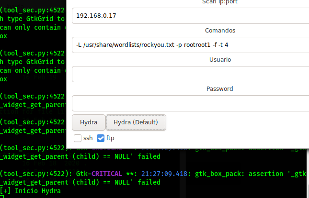
Task: Click the Usuario label above its field
Action: point(220,60)
